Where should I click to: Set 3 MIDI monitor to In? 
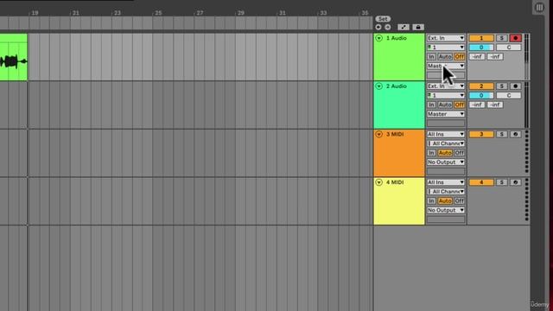click(431, 153)
